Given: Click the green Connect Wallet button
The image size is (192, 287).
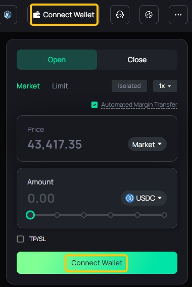Looking at the screenshot, I should (x=97, y=263).
